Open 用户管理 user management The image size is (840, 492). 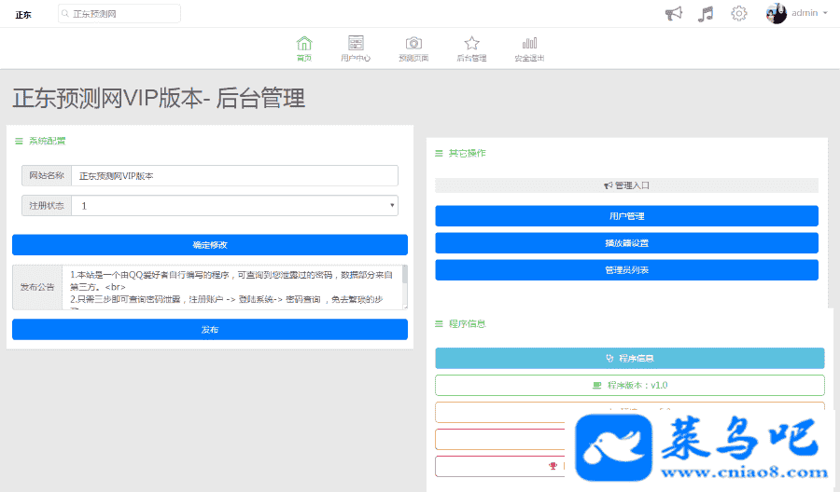click(x=626, y=216)
